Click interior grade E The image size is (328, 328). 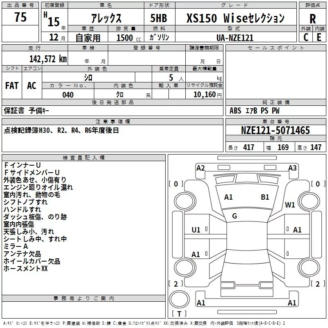click(x=319, y=37)
